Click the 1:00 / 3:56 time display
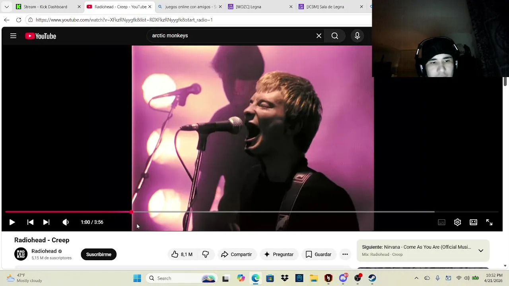509x286 pixels. pyautogui.click(x=92, y=222)
